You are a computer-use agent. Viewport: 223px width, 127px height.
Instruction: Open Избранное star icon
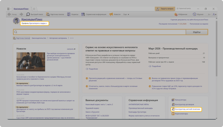coord(176,14)
